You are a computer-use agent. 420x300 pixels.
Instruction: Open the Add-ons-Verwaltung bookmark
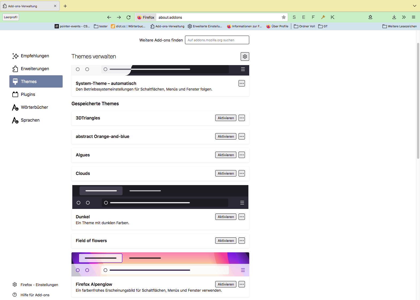pyautogui.click(x=167, y=26)
